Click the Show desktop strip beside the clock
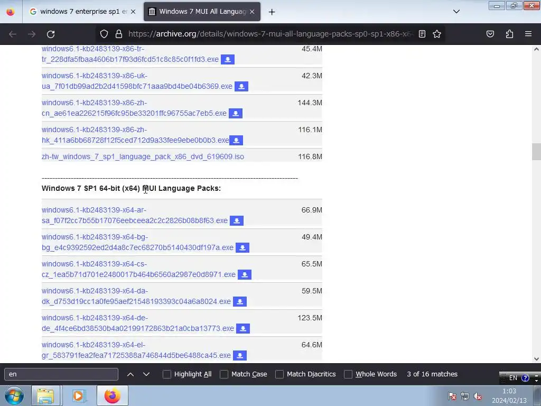 click(537, 395)
